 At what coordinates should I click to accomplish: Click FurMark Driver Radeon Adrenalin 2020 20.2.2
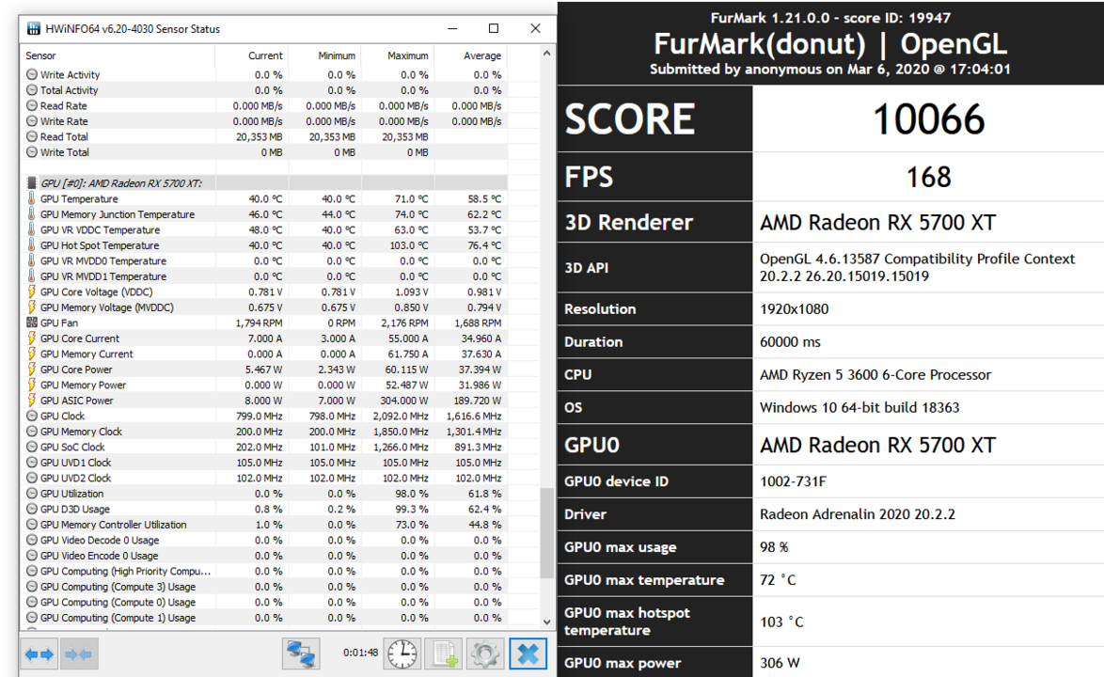pos(858,514)
